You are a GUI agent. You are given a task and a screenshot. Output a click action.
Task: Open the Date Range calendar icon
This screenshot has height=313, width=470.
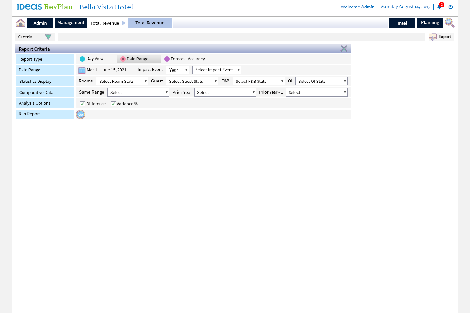click(x=82, y=70)
